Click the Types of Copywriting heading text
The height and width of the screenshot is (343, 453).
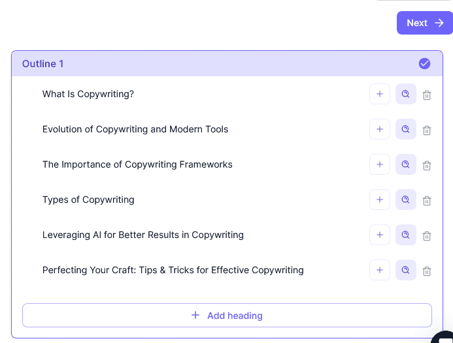click(x=88, y=200)
